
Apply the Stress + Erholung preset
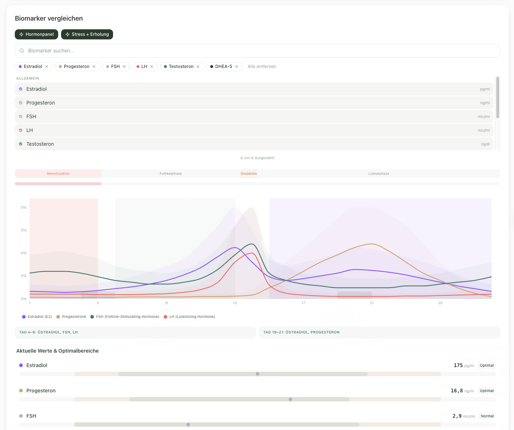pyautogui.click(x=87, y=34)
